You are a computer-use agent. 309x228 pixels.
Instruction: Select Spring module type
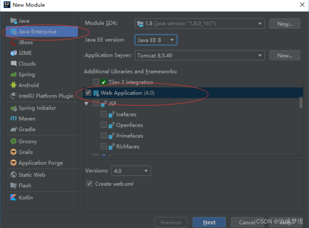click(42, 75)
